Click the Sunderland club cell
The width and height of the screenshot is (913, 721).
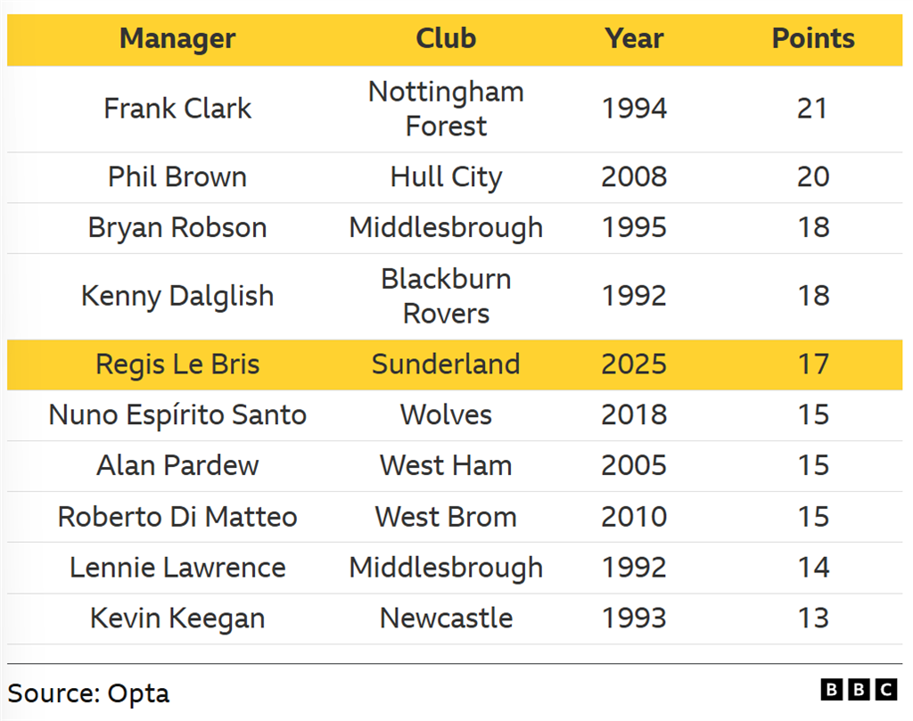[x=446, y=364]
